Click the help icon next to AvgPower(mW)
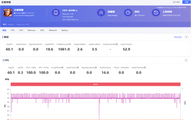The width and height of the screenshot is (191, 120). tap(117, 44)
